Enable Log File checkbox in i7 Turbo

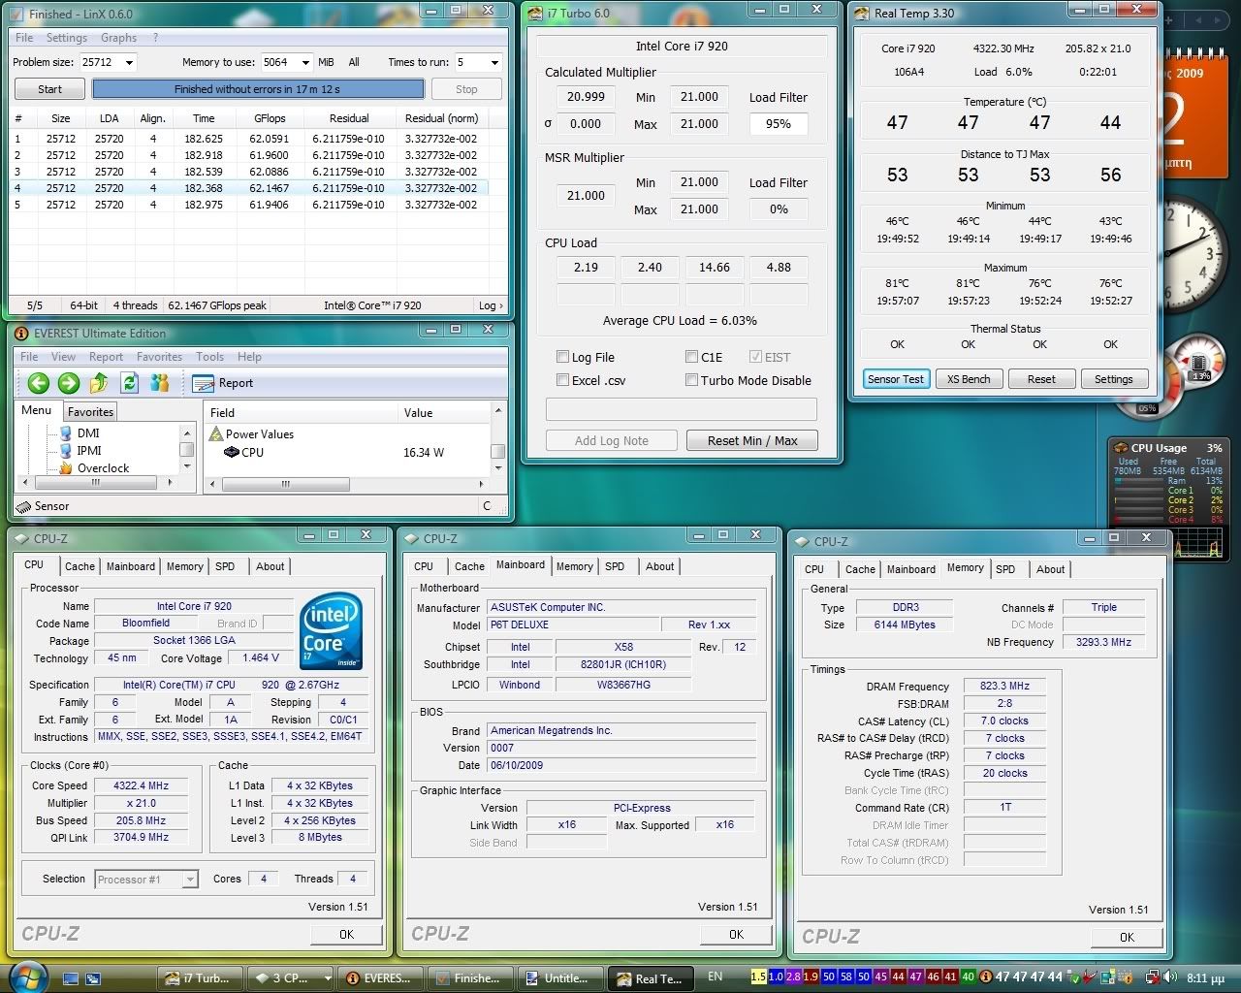(x=562, y=357)
